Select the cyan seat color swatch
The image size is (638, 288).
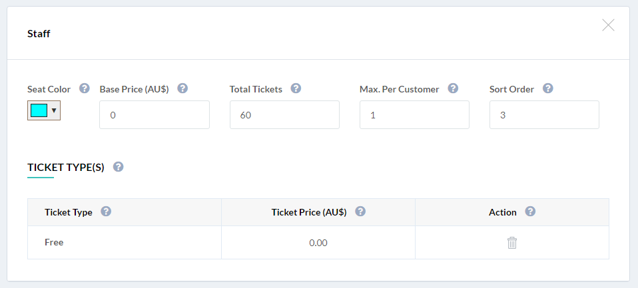coord(39,110)
